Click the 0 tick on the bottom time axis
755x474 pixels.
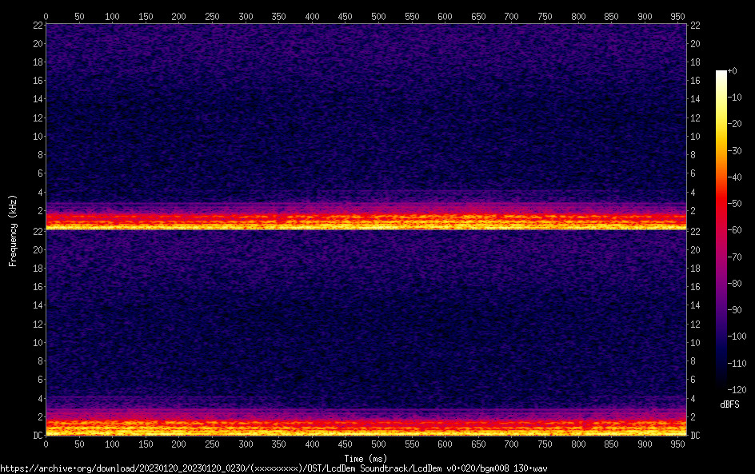click(x=46, y=444)
